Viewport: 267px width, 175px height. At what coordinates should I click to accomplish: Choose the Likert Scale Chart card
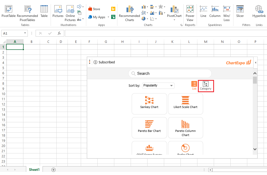[185, 104]
